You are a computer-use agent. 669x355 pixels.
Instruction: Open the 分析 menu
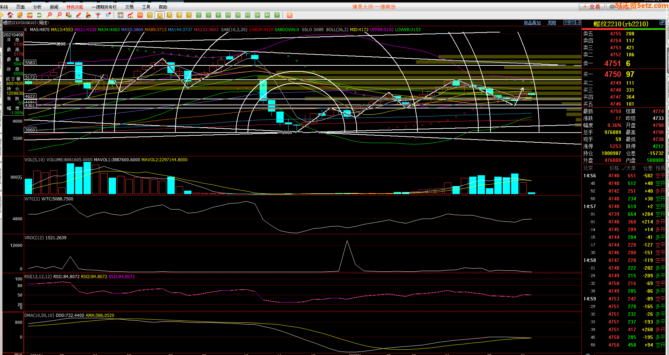tap(37, 7)
